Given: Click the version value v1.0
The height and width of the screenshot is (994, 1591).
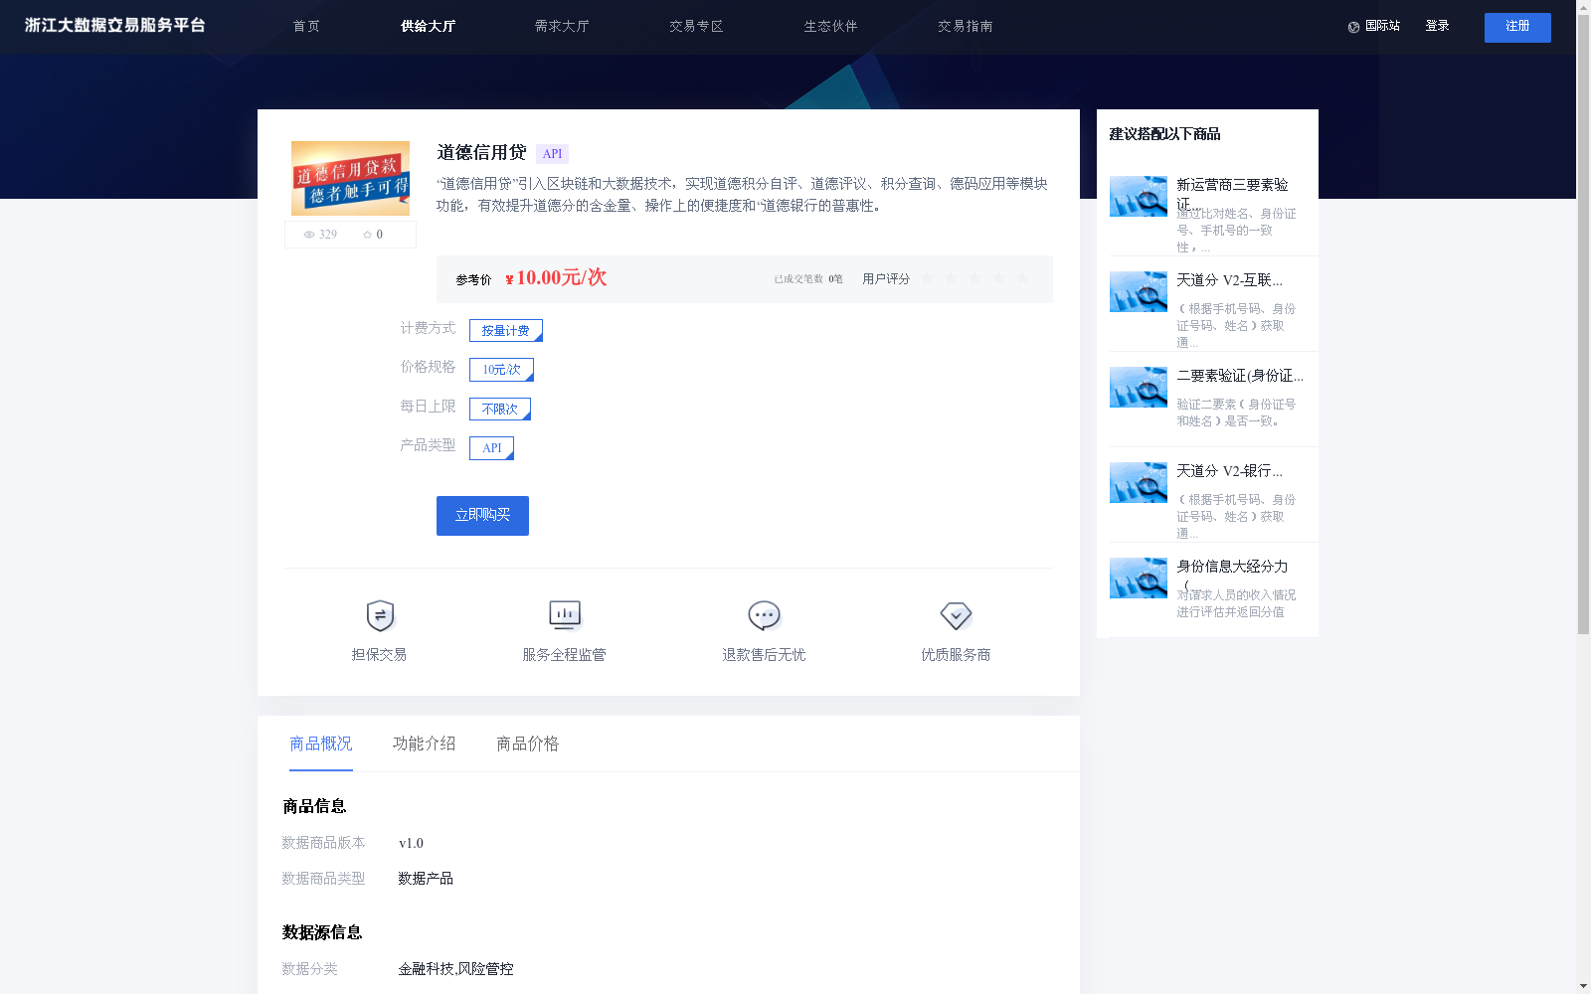Looking at the screenshot, I should (411, 843).
